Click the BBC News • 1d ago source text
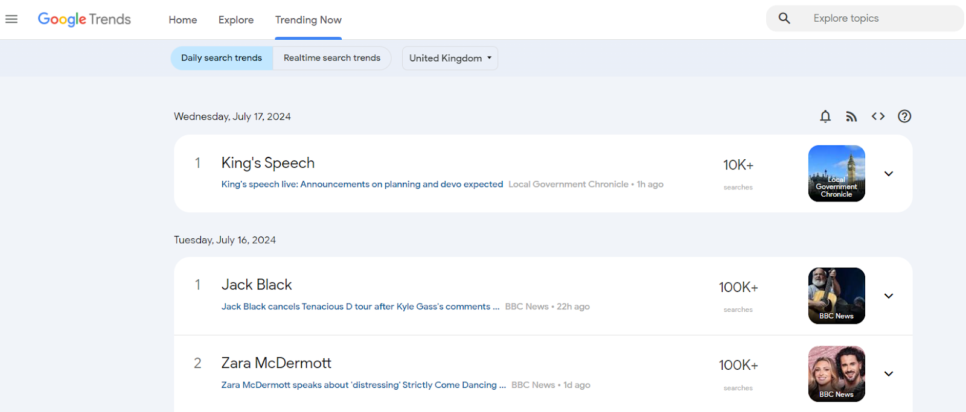The height and width of the screenshot is (412, 966). coord(551,385)
